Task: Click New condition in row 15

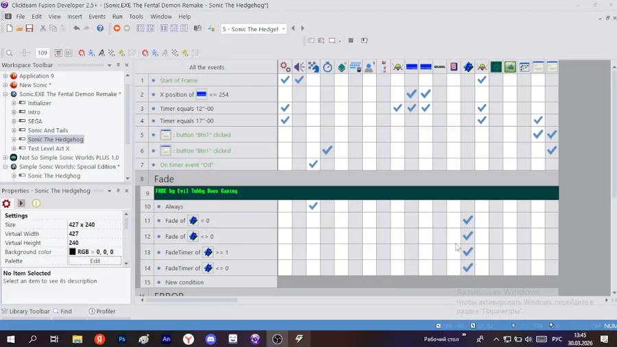Action: click(184, 282)
